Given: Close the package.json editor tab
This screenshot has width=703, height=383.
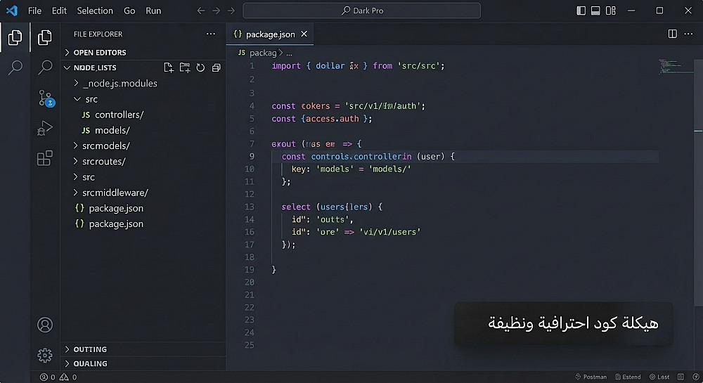Looking at the screenshot, I should pos(304,34).
